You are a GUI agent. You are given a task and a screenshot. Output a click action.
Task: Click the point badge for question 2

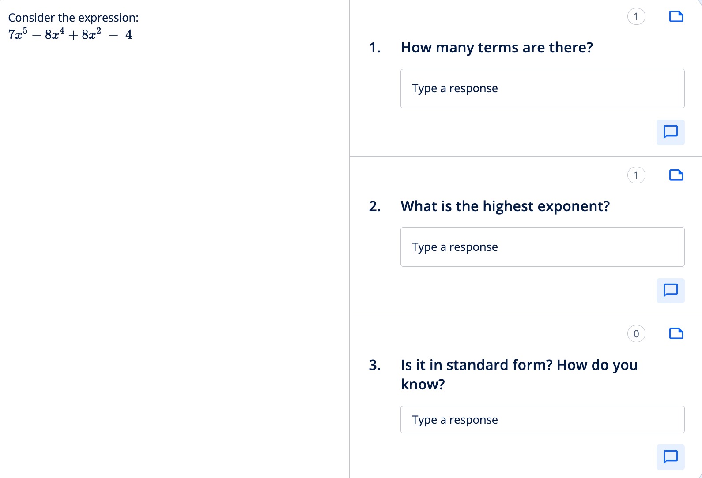pos(636,175)
